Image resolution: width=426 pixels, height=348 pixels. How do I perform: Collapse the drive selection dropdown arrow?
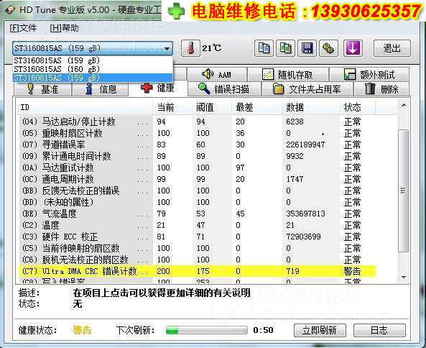[x=167, y=49]
